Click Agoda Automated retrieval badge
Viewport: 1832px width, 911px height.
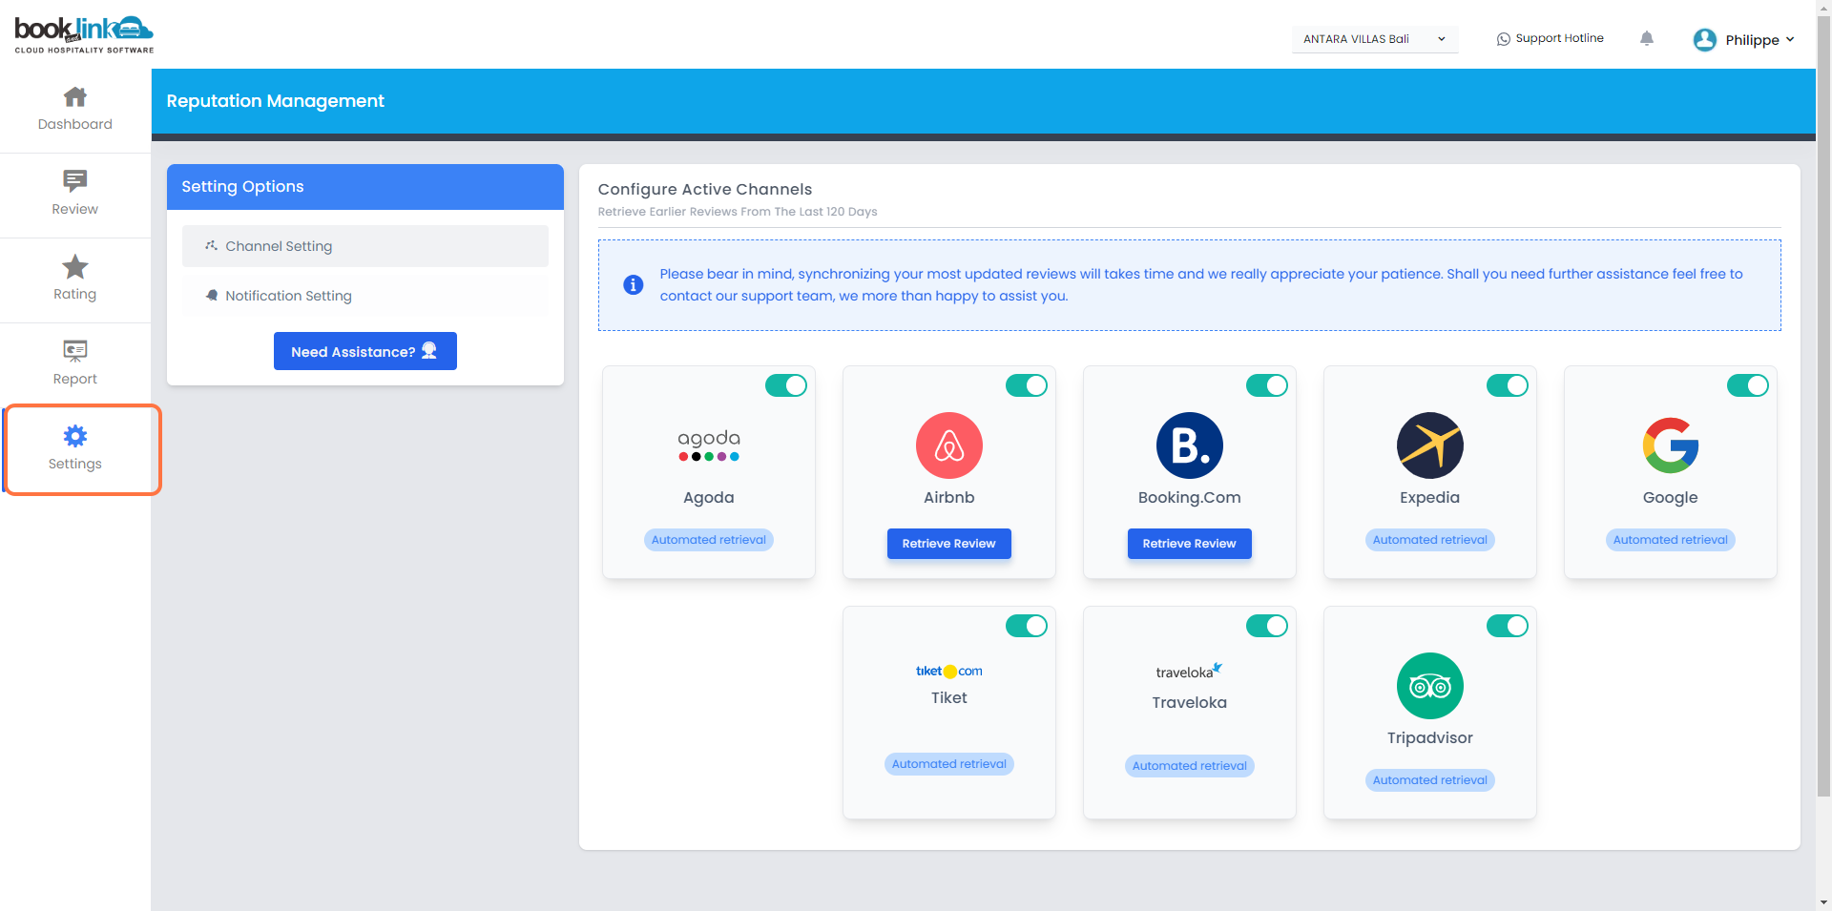709,540
